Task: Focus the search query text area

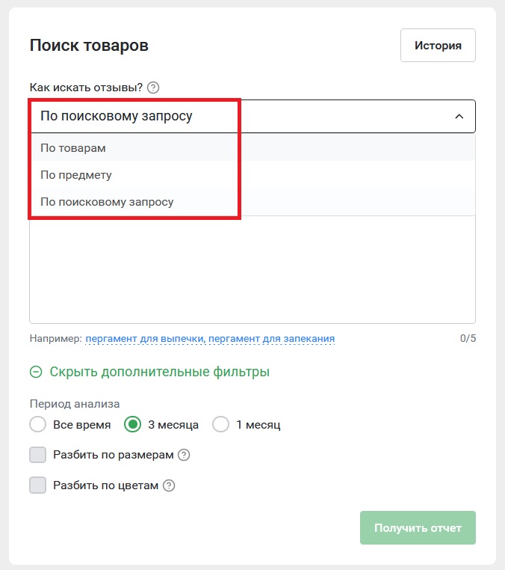Action: click(252, 269)
